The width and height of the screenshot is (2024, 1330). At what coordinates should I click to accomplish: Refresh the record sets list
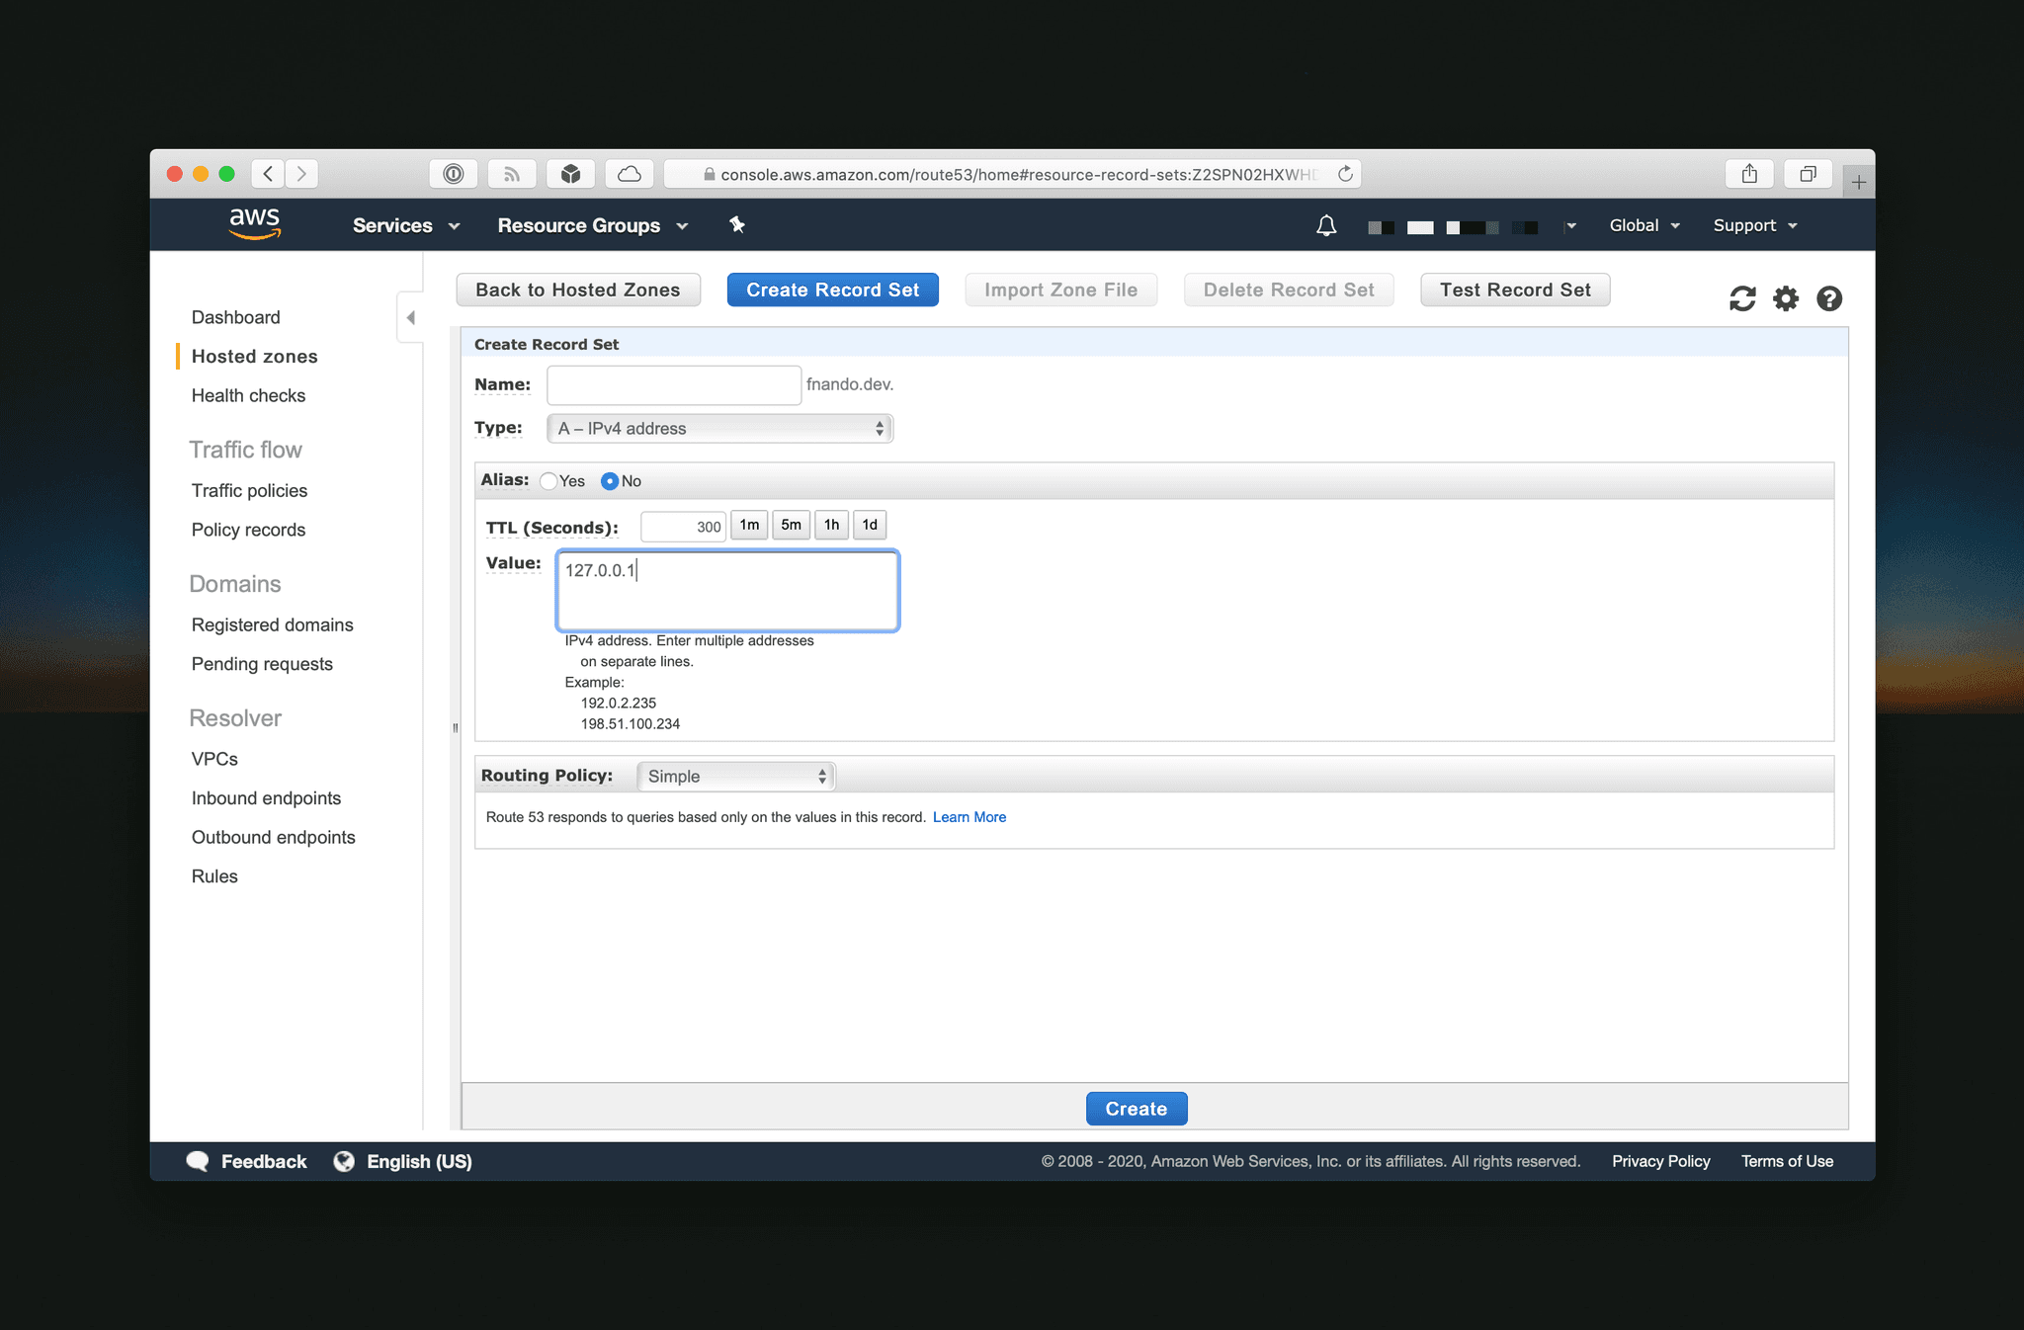[1741, 298]
